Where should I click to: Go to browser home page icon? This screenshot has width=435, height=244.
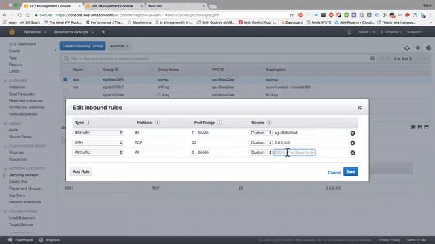click(27, 15)
